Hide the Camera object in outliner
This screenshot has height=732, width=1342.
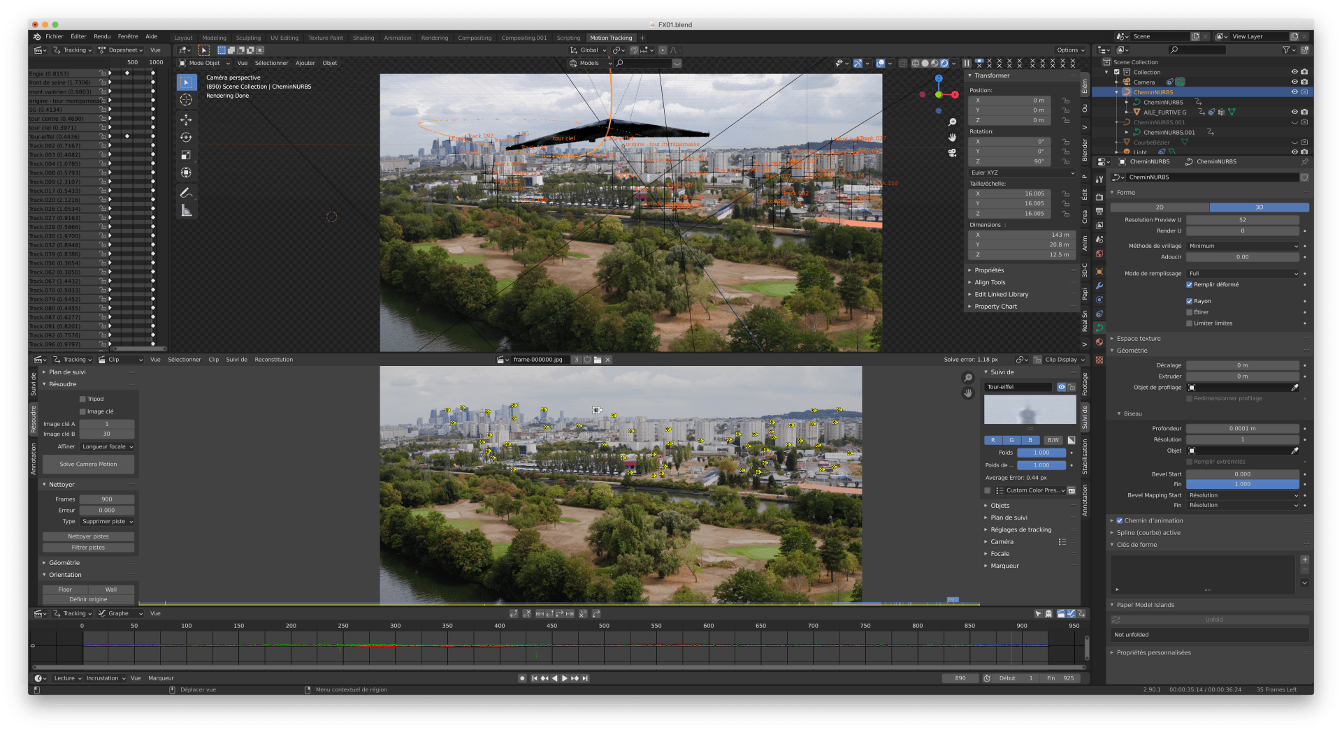tap(1294, 82)
